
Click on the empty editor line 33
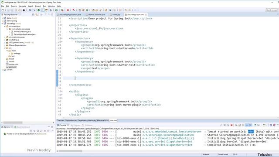click(170, 78)
